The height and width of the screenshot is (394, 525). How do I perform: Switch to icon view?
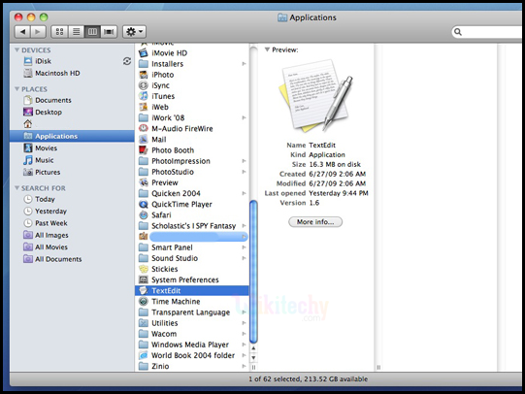(59, 32)
